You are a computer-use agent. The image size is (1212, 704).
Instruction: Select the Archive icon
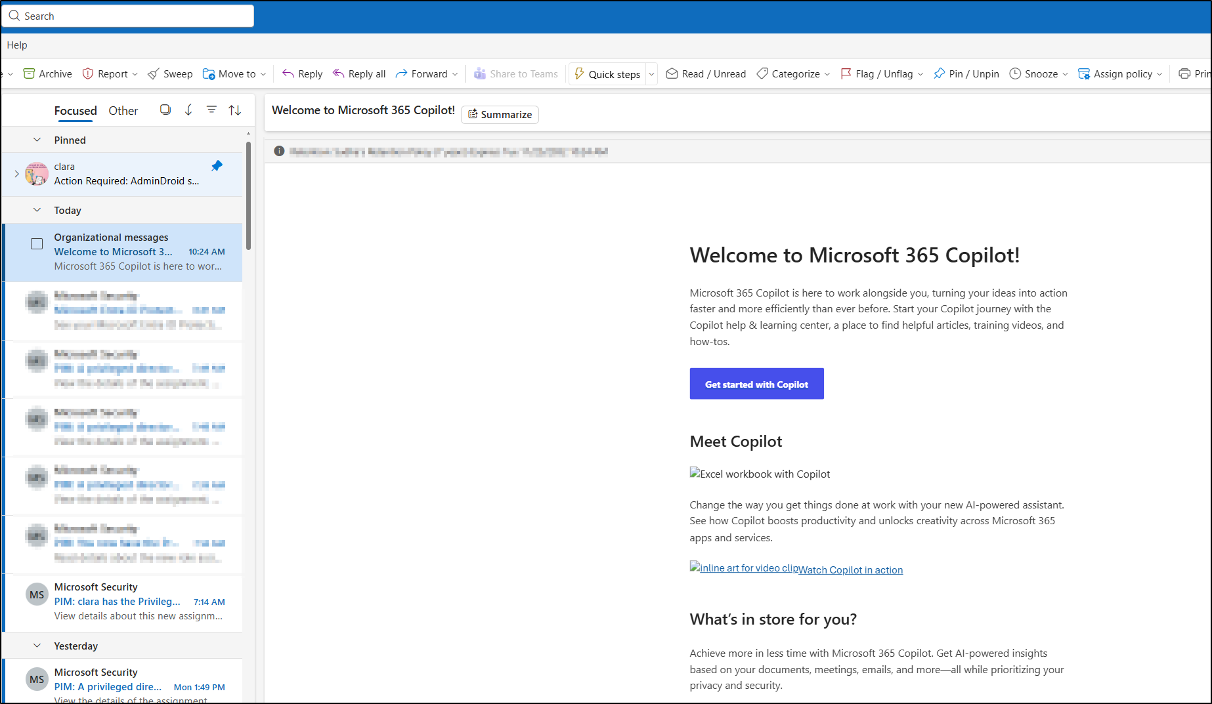[30, 73]
